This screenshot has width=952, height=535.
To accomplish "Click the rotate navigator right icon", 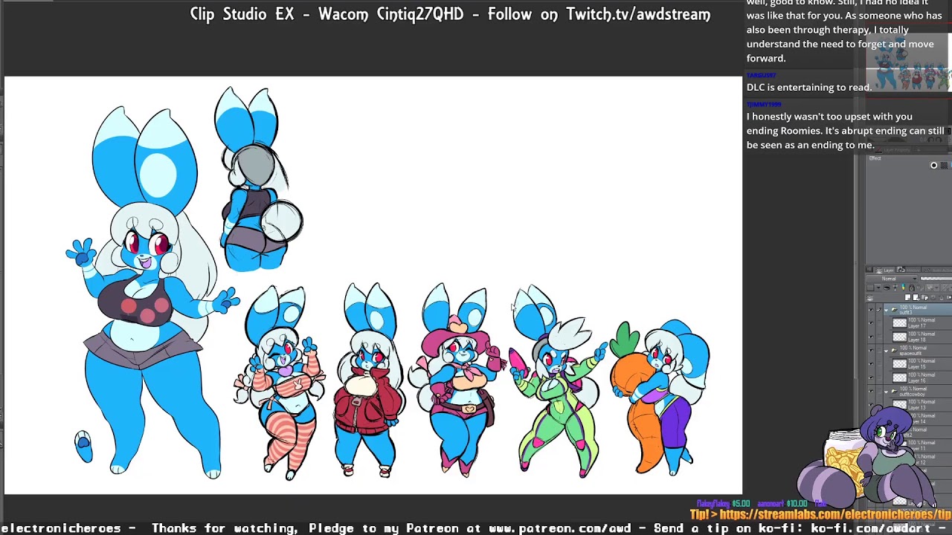I will tap(939, 140).
